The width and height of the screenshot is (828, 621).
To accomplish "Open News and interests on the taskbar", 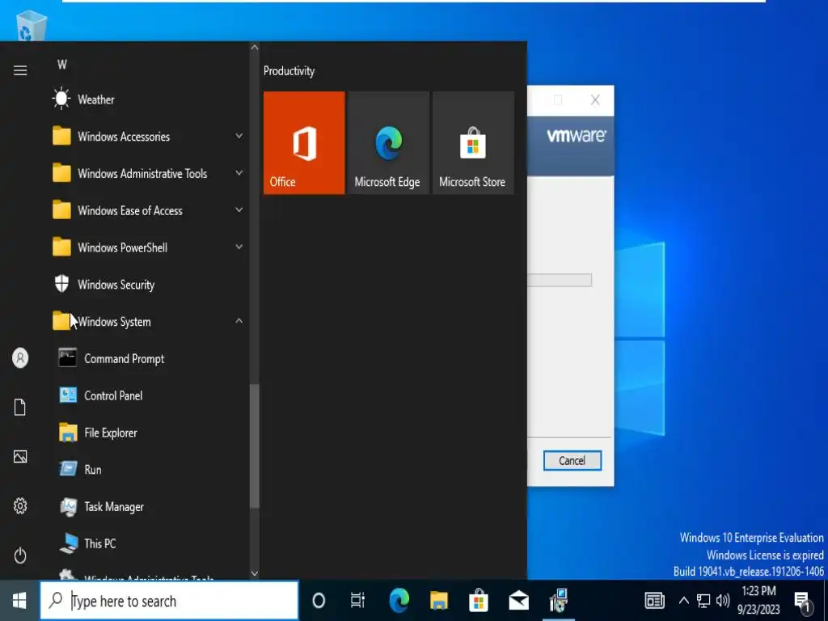I will (x=654, y=601).
